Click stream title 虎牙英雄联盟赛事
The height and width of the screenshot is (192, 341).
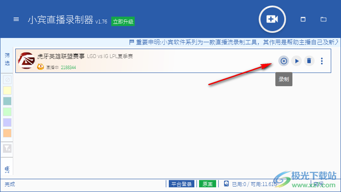coord(61,56)
